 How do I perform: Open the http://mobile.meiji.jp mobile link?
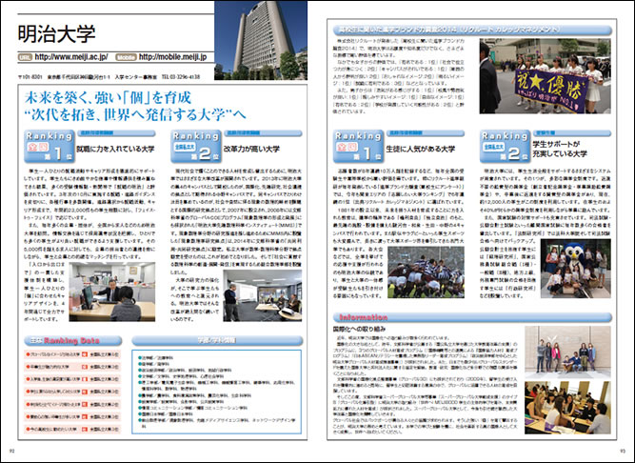173,57
